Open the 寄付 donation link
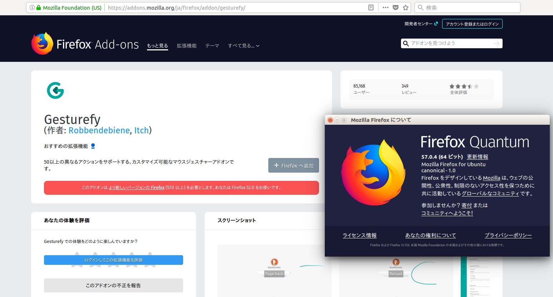The width and height of the screenshot is (553, 297). [466, 206]
